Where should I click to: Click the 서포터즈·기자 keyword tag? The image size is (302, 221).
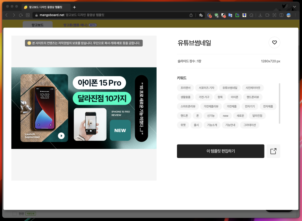point(206,88)
